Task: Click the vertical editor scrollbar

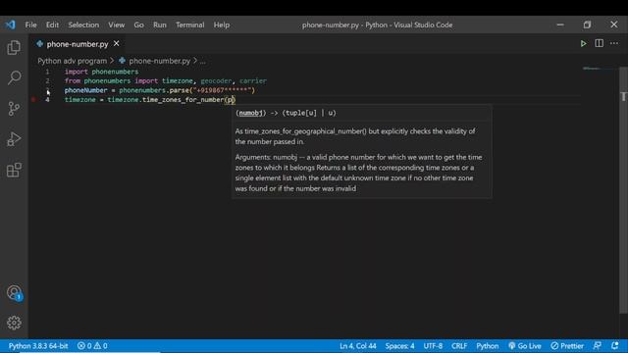Action: (x=623, y=190)
